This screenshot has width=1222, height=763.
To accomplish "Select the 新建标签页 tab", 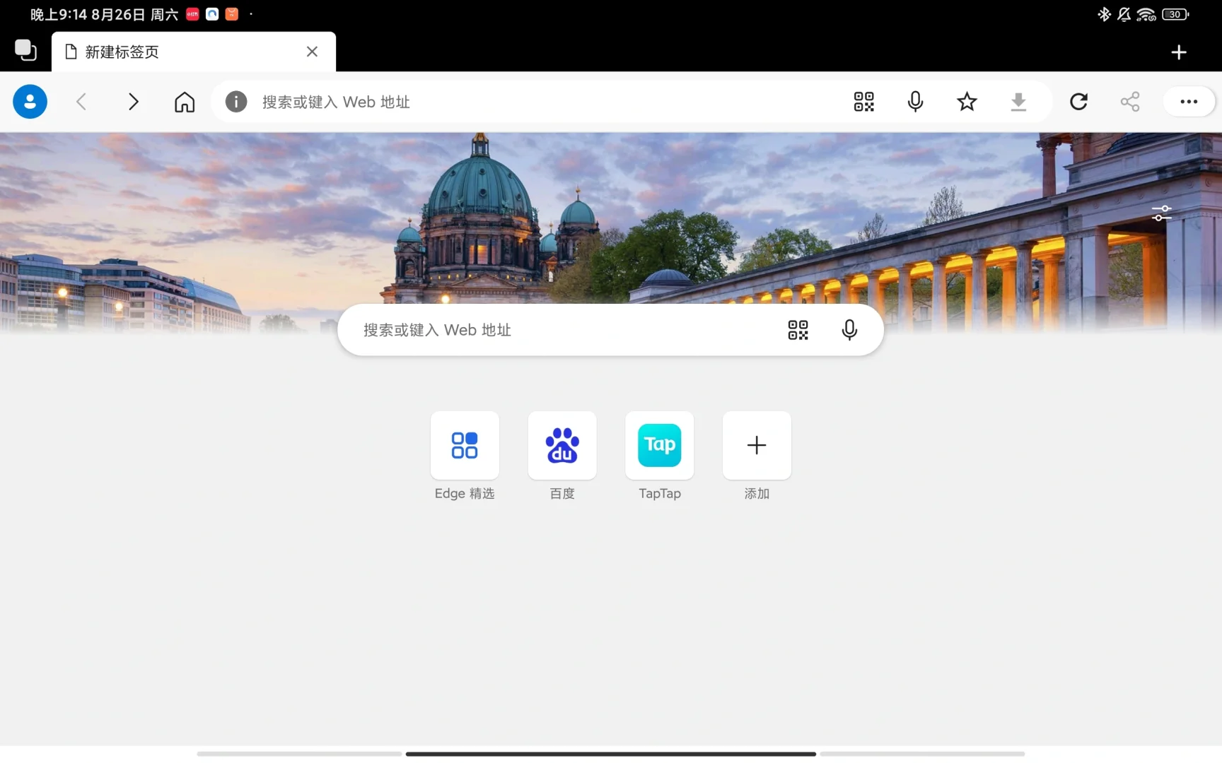I will click(x=193, y=52).
